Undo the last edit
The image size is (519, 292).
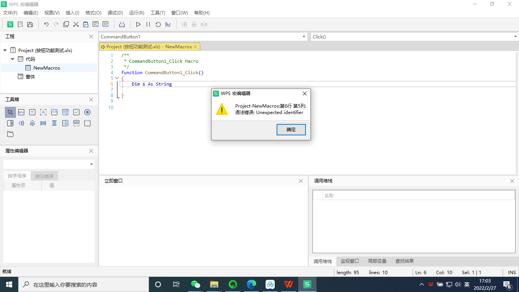pyautogui.click(x=46, y=24)
